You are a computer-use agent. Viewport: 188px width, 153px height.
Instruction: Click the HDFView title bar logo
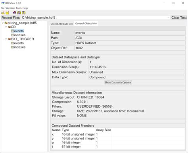tap(3, 3)
